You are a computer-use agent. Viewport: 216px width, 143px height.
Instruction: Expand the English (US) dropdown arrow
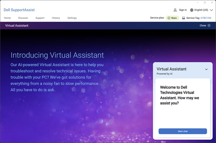[x=211, y=10]
